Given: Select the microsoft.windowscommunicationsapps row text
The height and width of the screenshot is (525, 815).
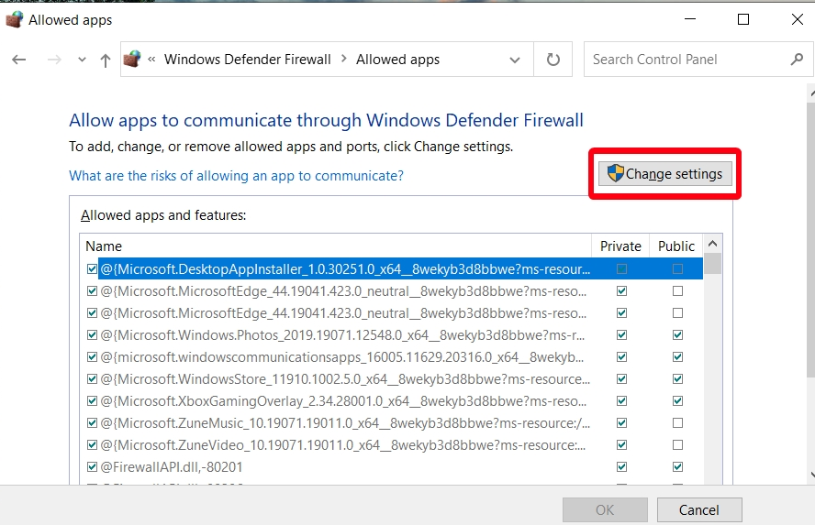Looking at the screenshot, I should point(341,357).
